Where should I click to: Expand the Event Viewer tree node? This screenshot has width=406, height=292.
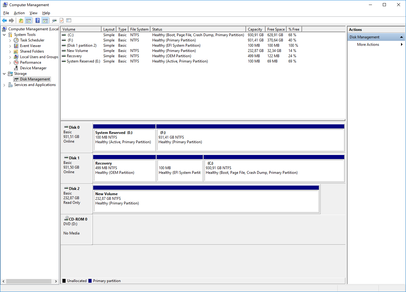[10, 46]
